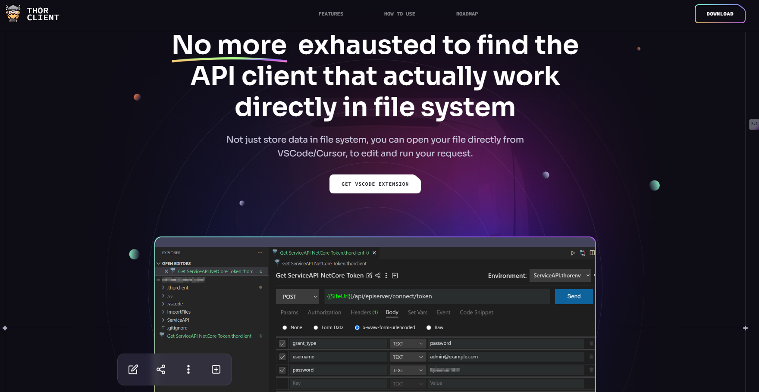This screenshot has height=392, width=759.
Task: Close the open editor entry with X
Action: (166, 271)
